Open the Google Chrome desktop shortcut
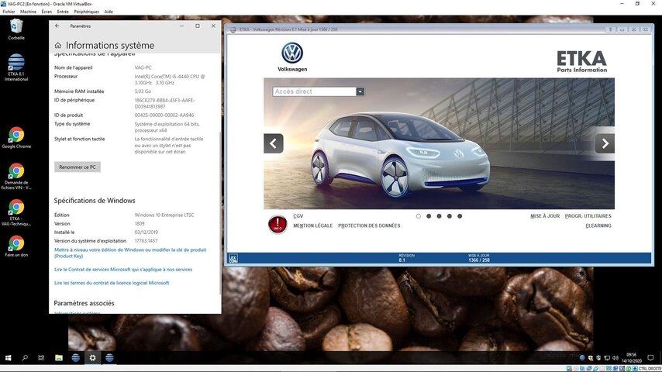The width and height of the screenshot is (662, 372). coord(16,138)
